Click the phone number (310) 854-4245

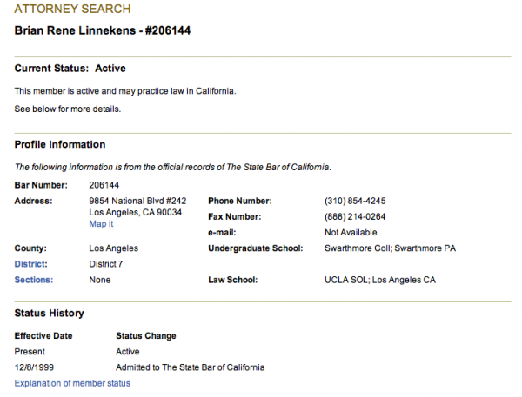pyautogui.click(x=355, y=201)
